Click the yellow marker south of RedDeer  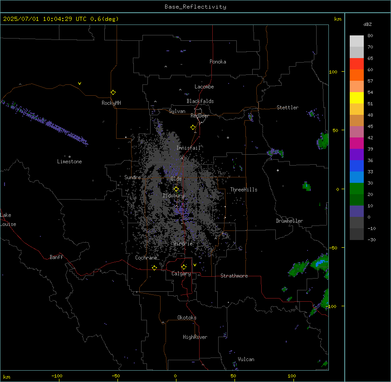coord(193,127)
